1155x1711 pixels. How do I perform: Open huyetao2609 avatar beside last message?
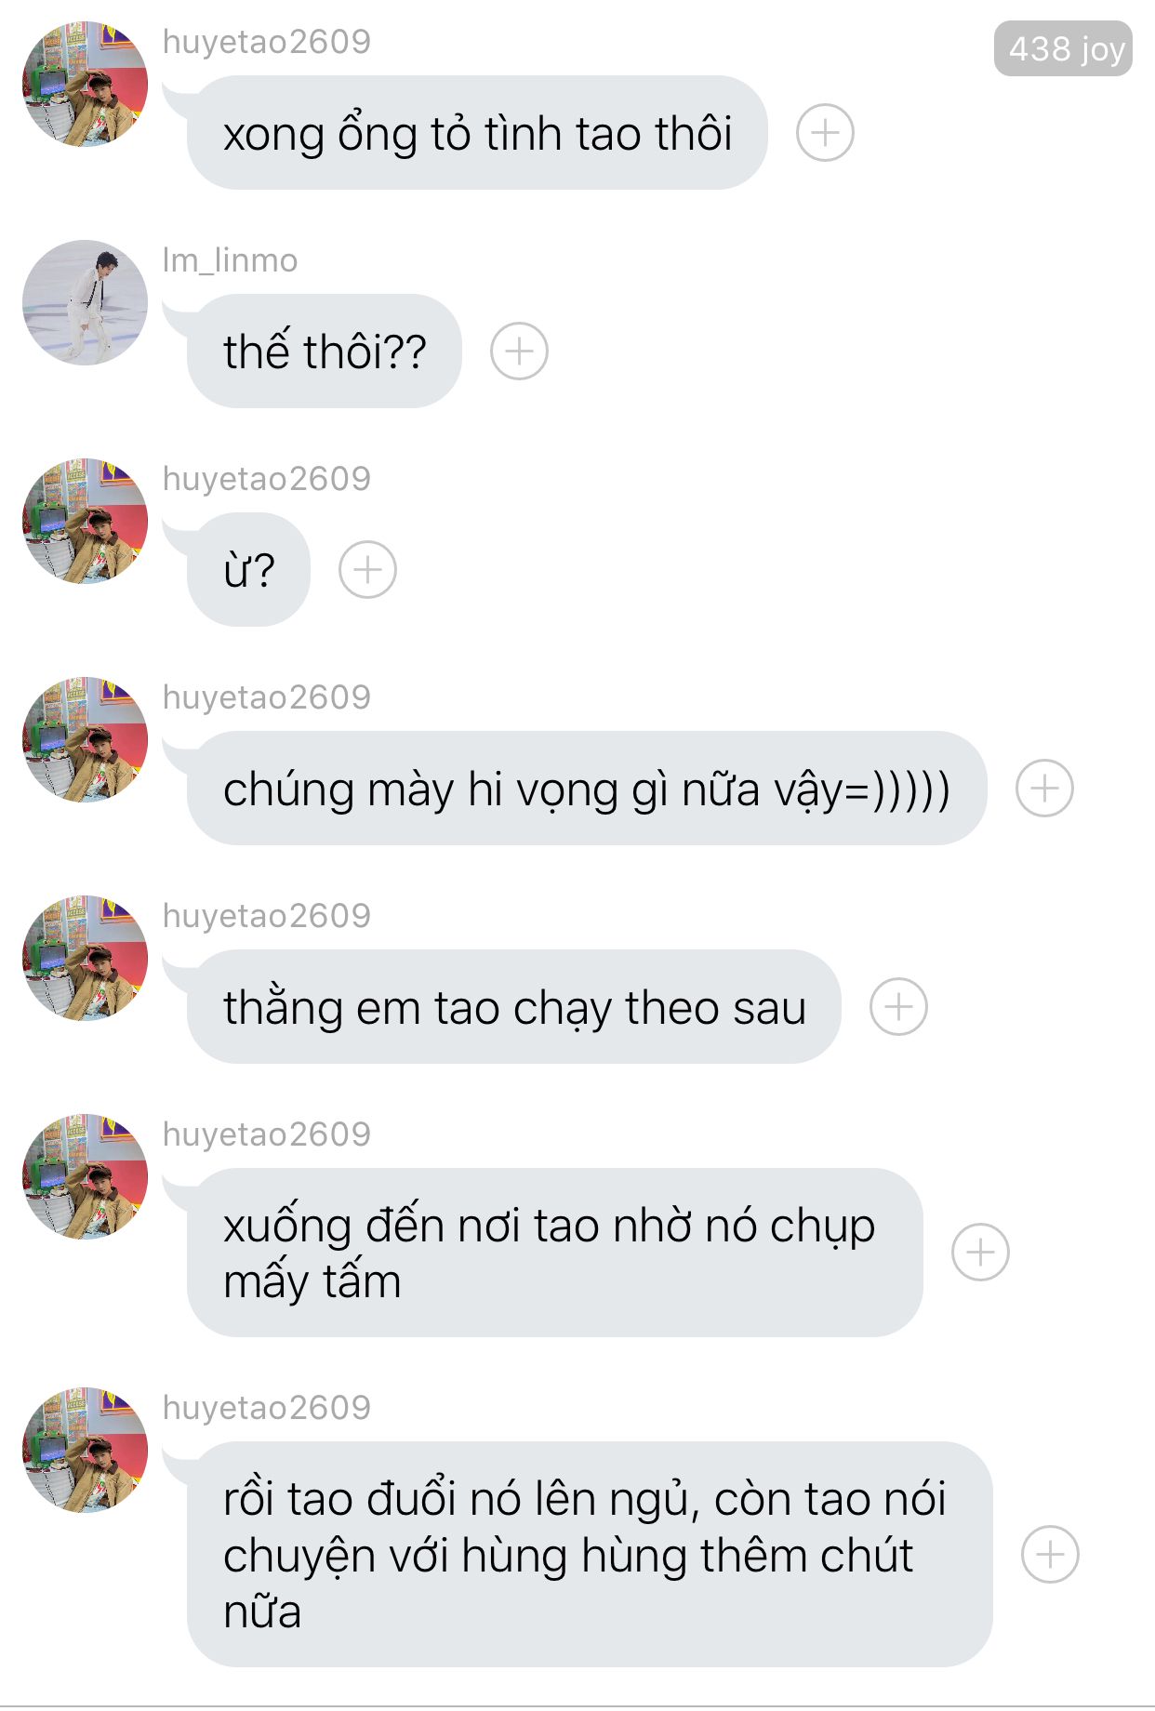[x=85, y=1451]
